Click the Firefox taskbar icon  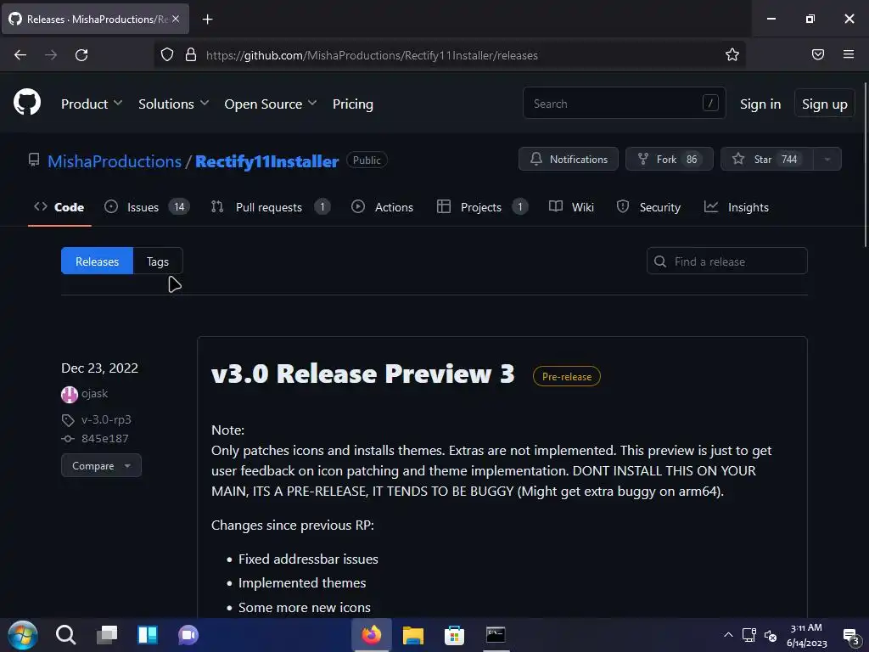(372, 635)
